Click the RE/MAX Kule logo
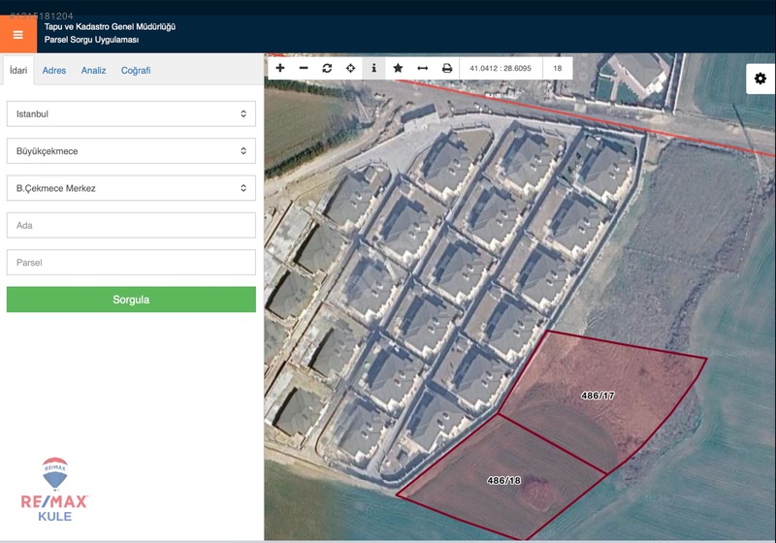776x543 pixels. (x=54, y=489)
